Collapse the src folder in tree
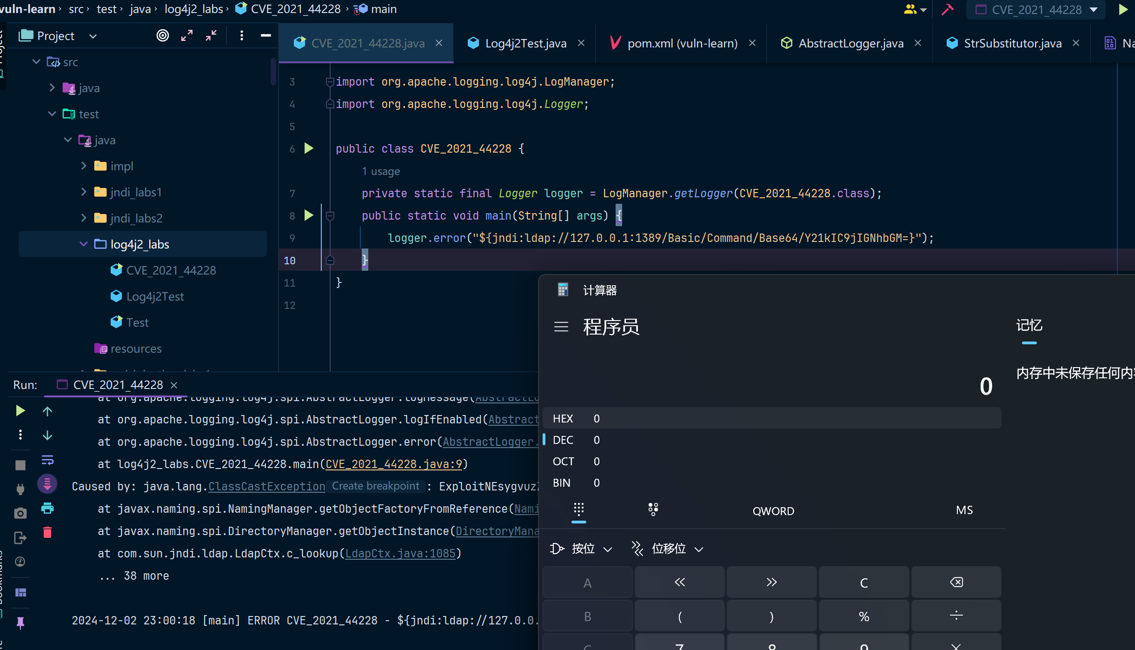The image size is (1135, 650). pos(36,61)
